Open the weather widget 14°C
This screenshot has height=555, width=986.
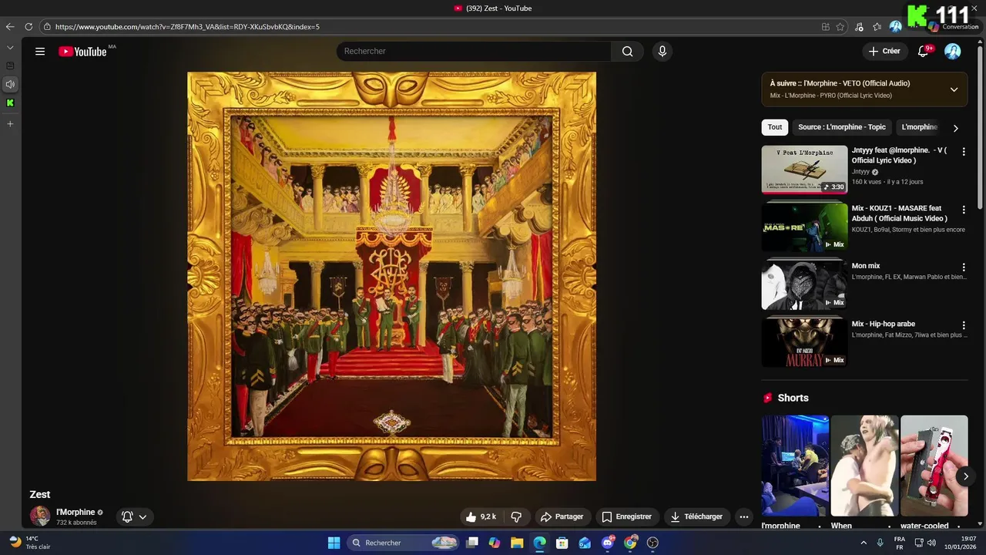29,543
